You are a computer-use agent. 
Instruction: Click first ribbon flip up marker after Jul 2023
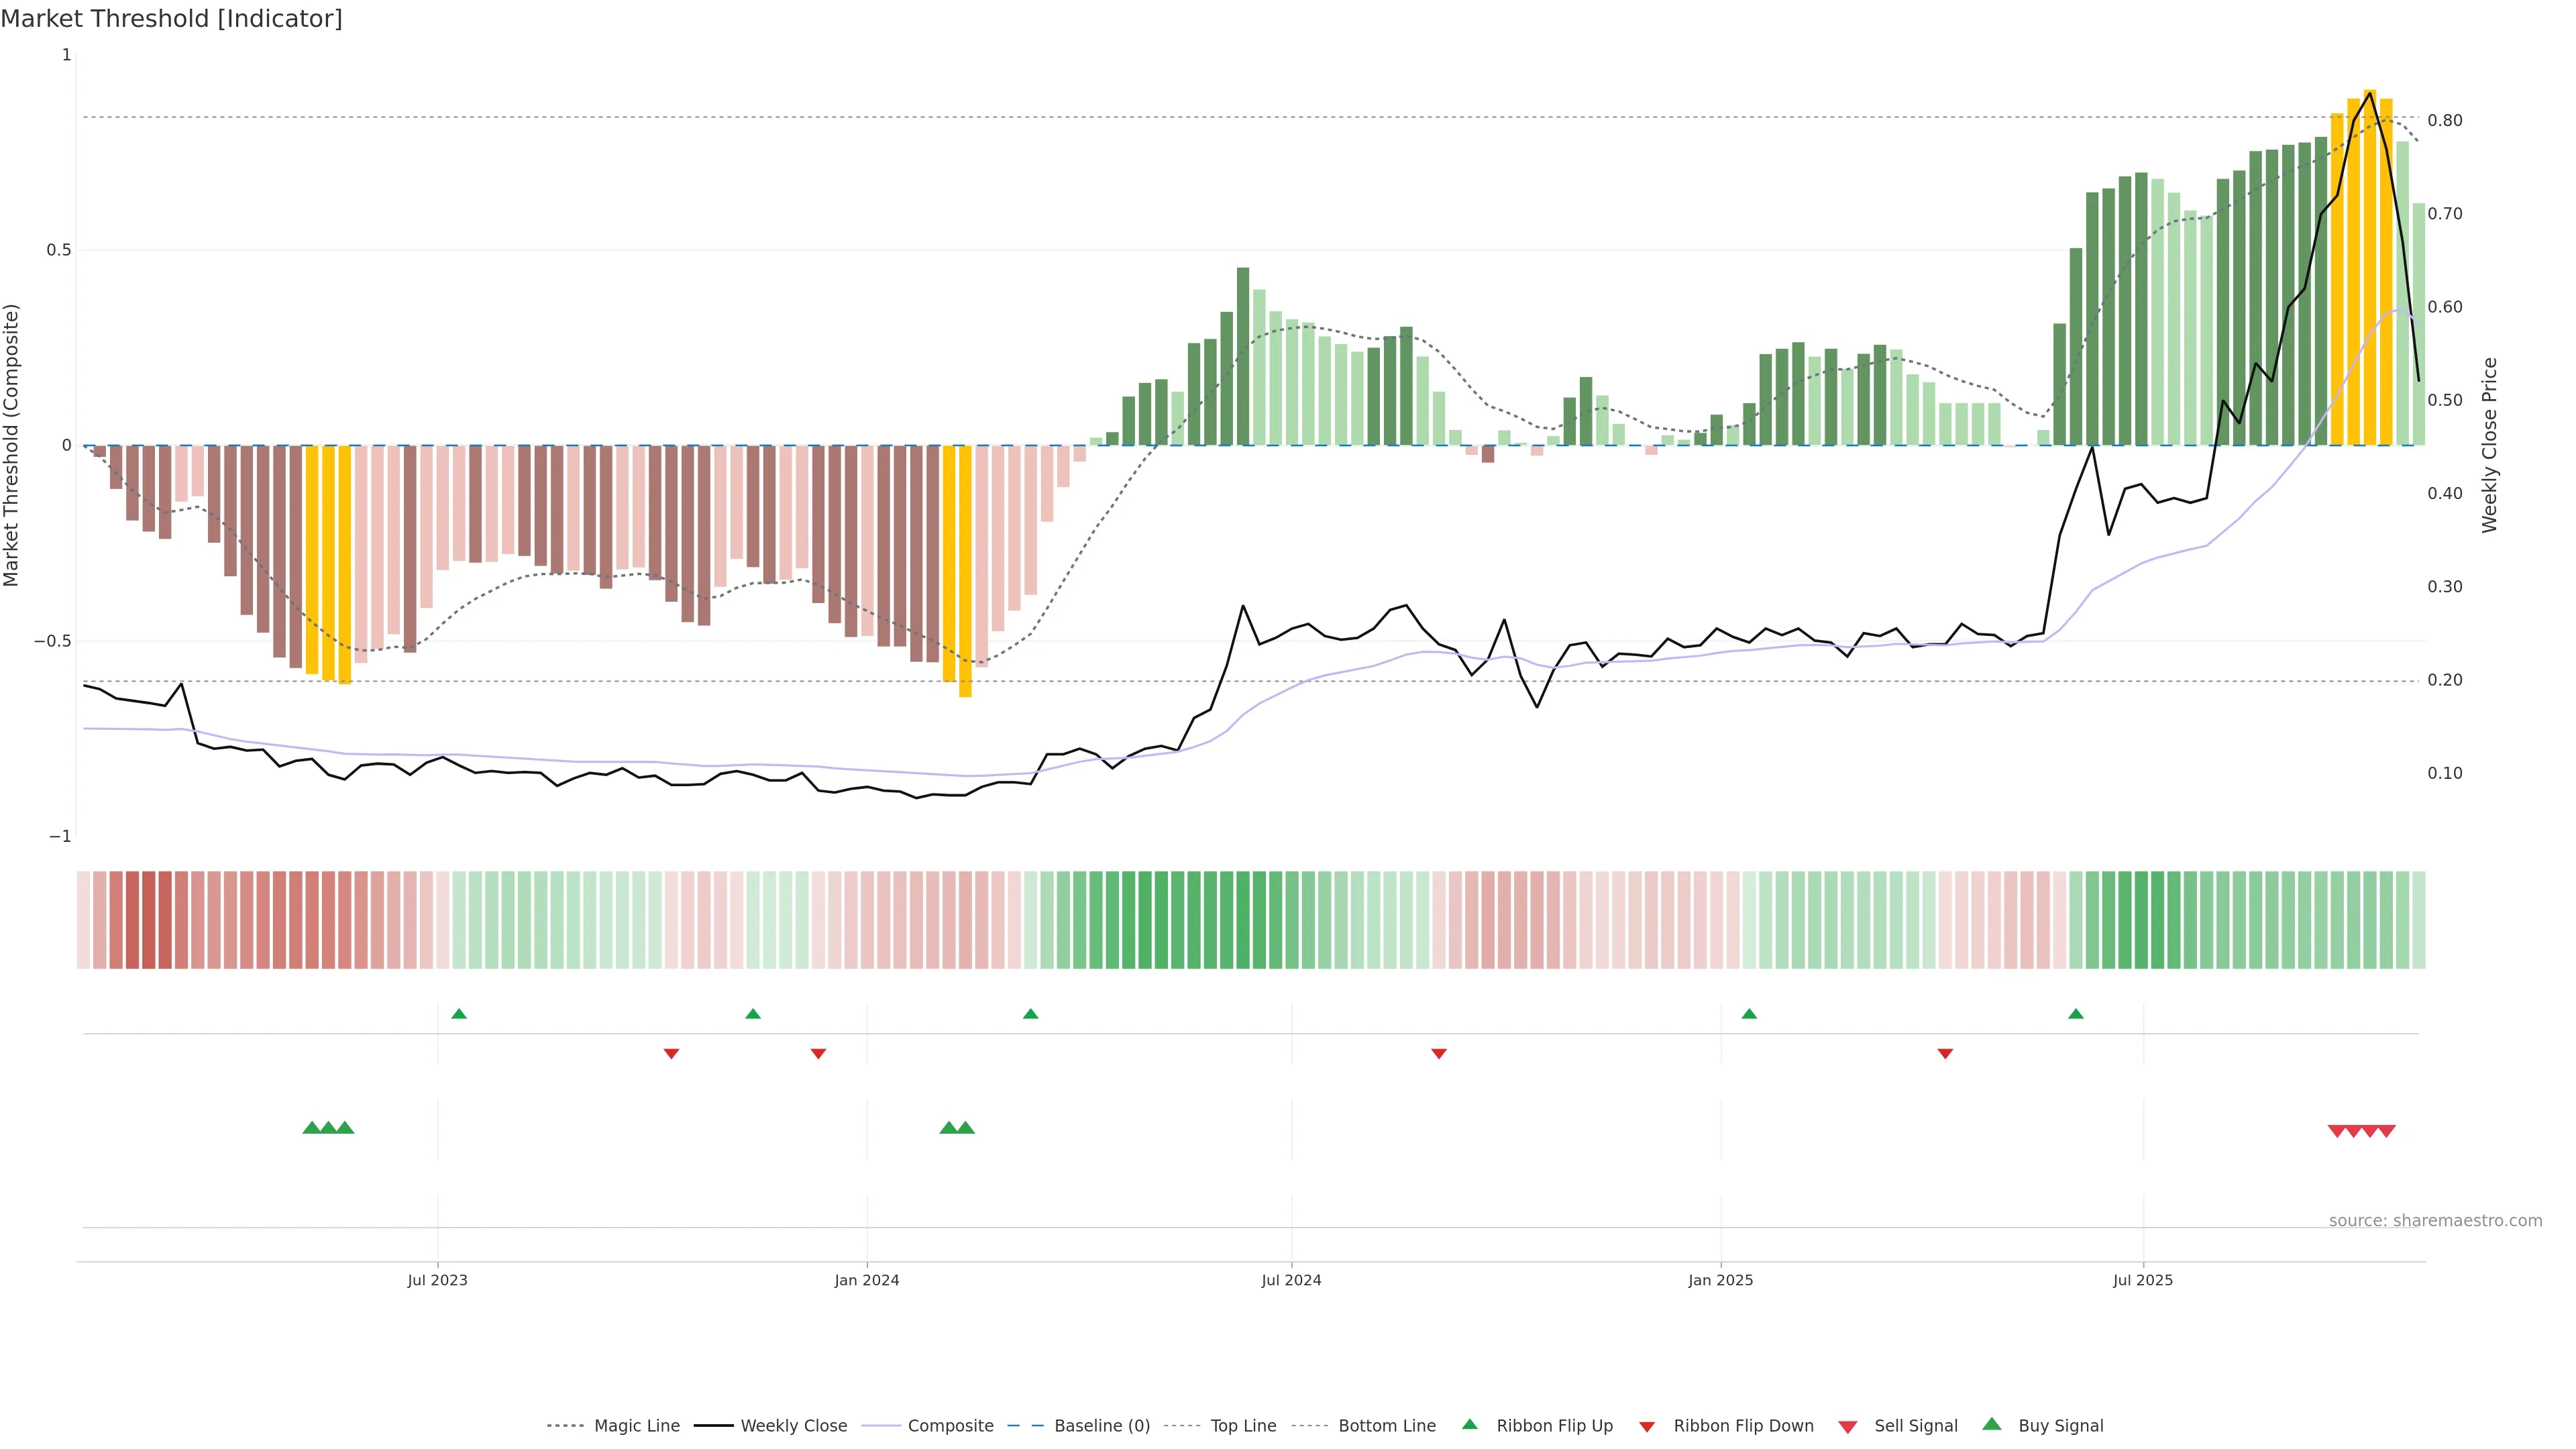click(x=459, y=1014)
